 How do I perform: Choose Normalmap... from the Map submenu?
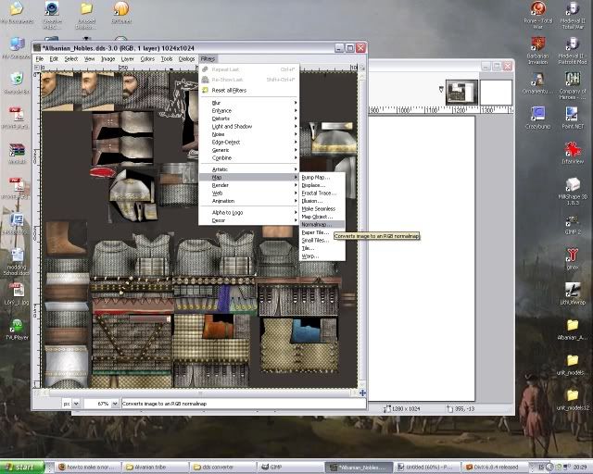[x=315, y=224]
